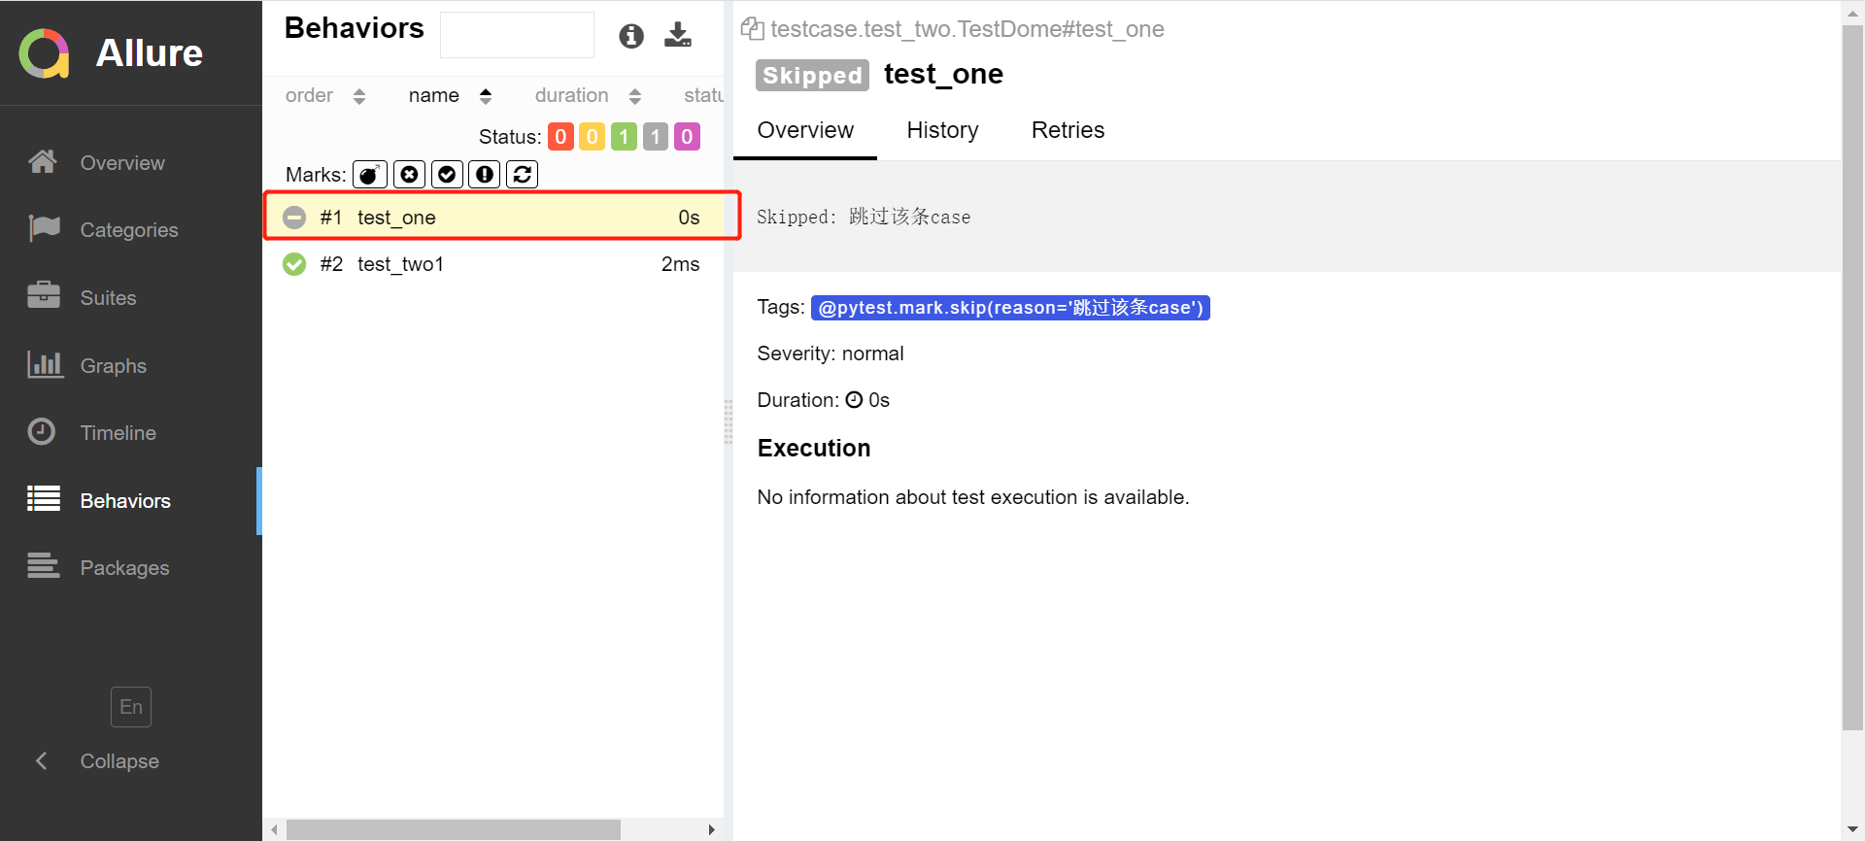
Task: Toggle the new-passed checkmark mark filter
Action: point(447,175)
